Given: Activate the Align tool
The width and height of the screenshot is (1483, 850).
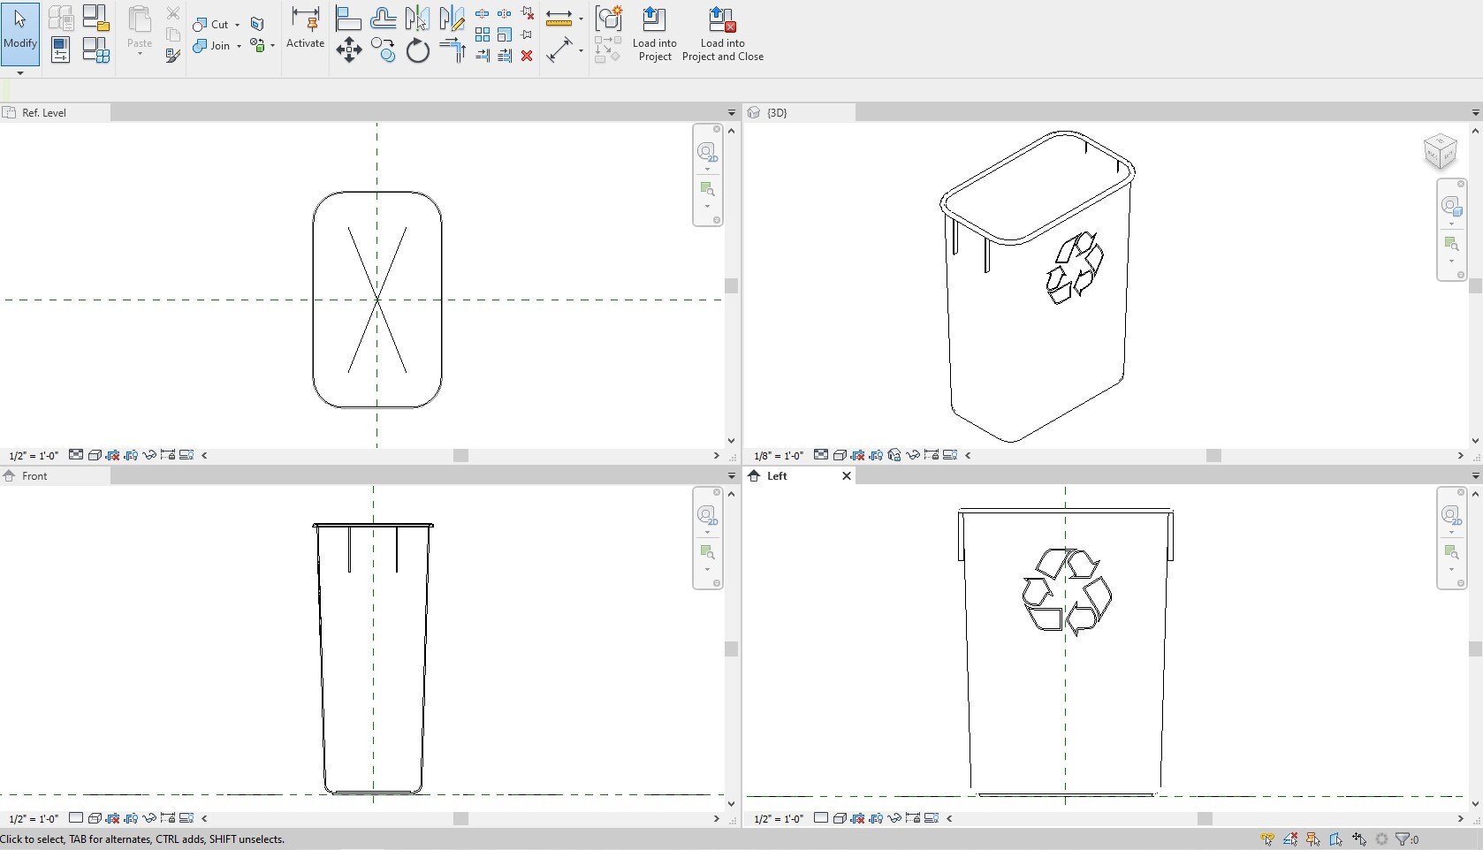Looking at the screenshot, I should coord(348,17).
